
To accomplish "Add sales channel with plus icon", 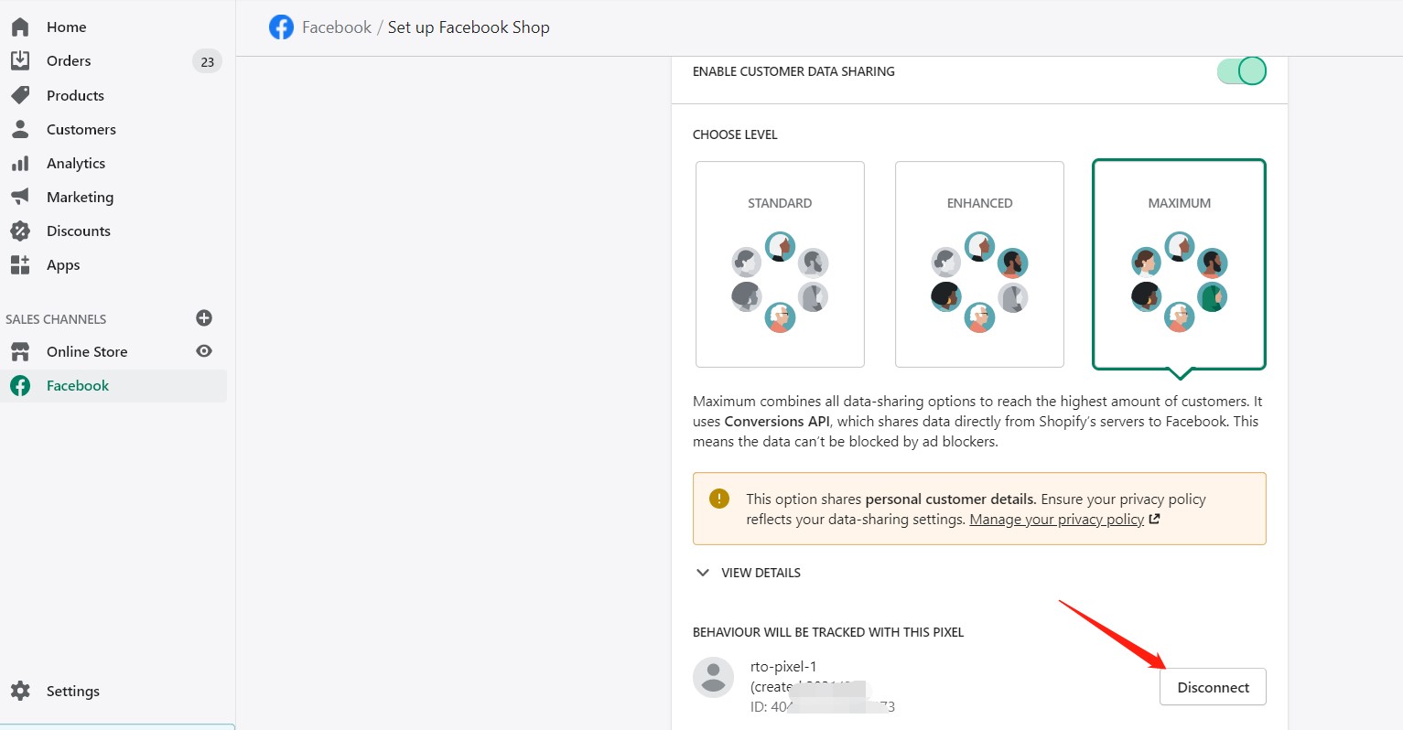I will coord(204,317).
